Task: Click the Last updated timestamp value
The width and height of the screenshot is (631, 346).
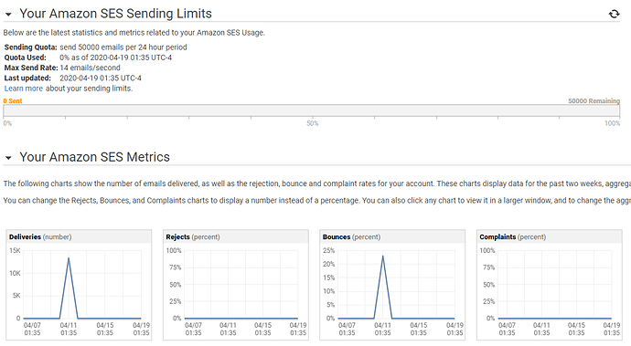Action: pyautogui.click(x=101, y=78)
